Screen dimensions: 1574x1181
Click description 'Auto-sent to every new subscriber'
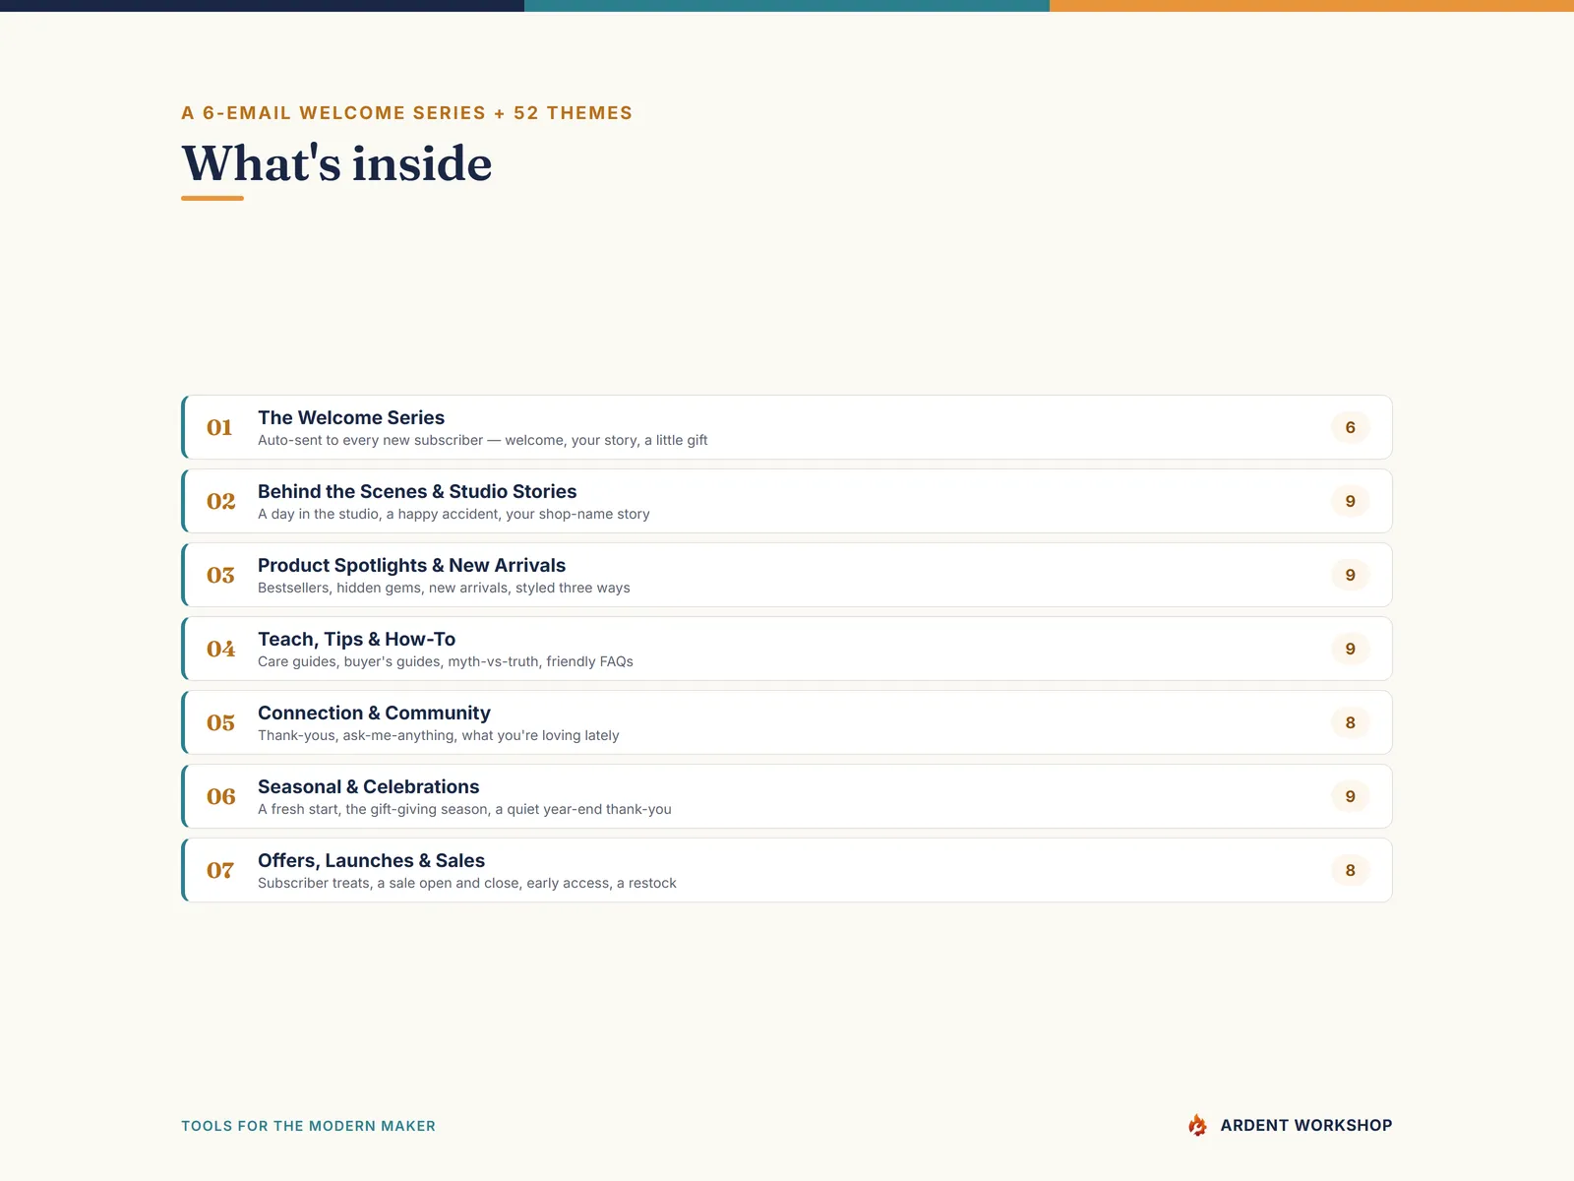pyautogui.click(x=482, y=440)
